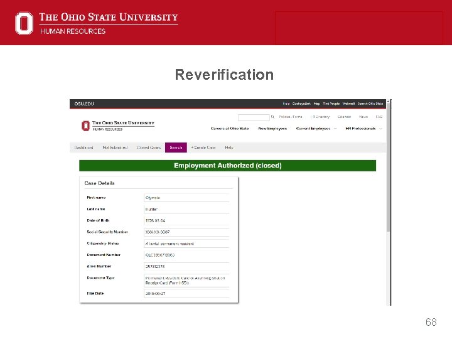Select the highlighted Search tab
This screenshot has width=452, height=339.
click(176, 148)
